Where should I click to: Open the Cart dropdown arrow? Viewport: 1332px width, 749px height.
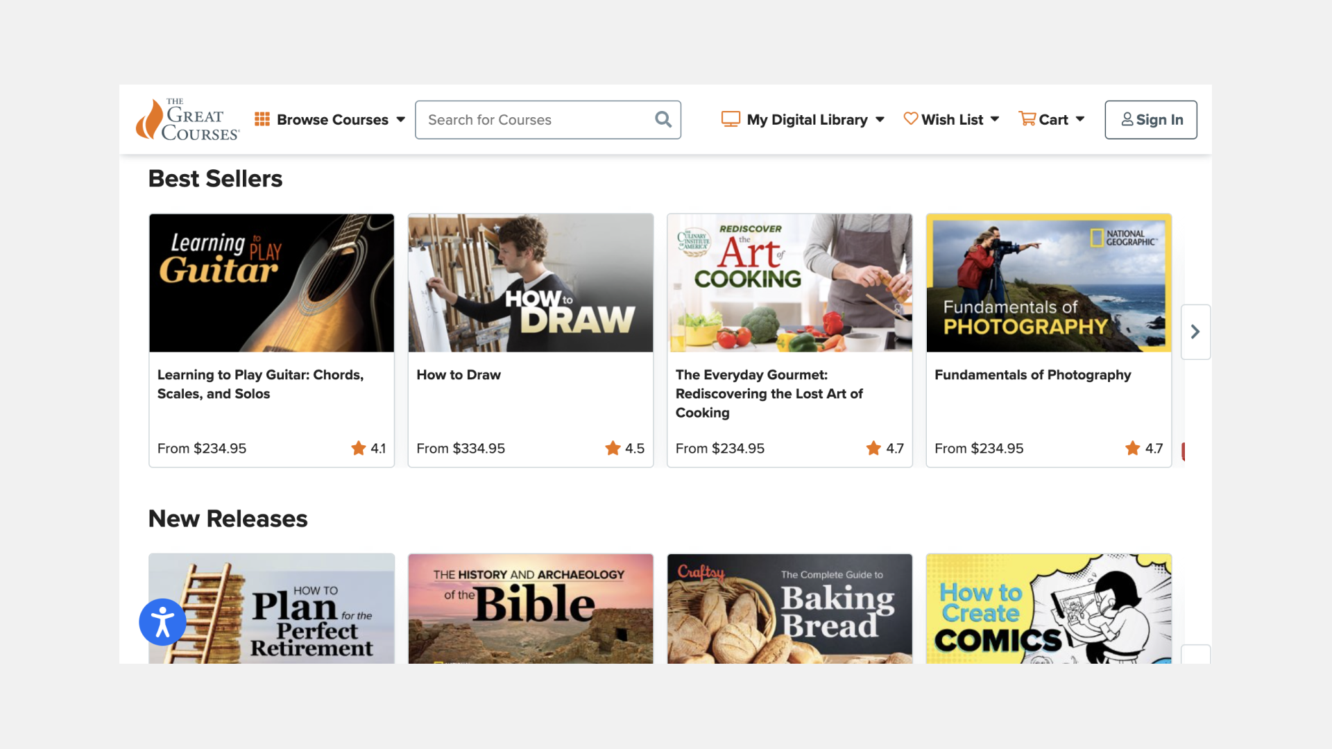[1080, 119]
